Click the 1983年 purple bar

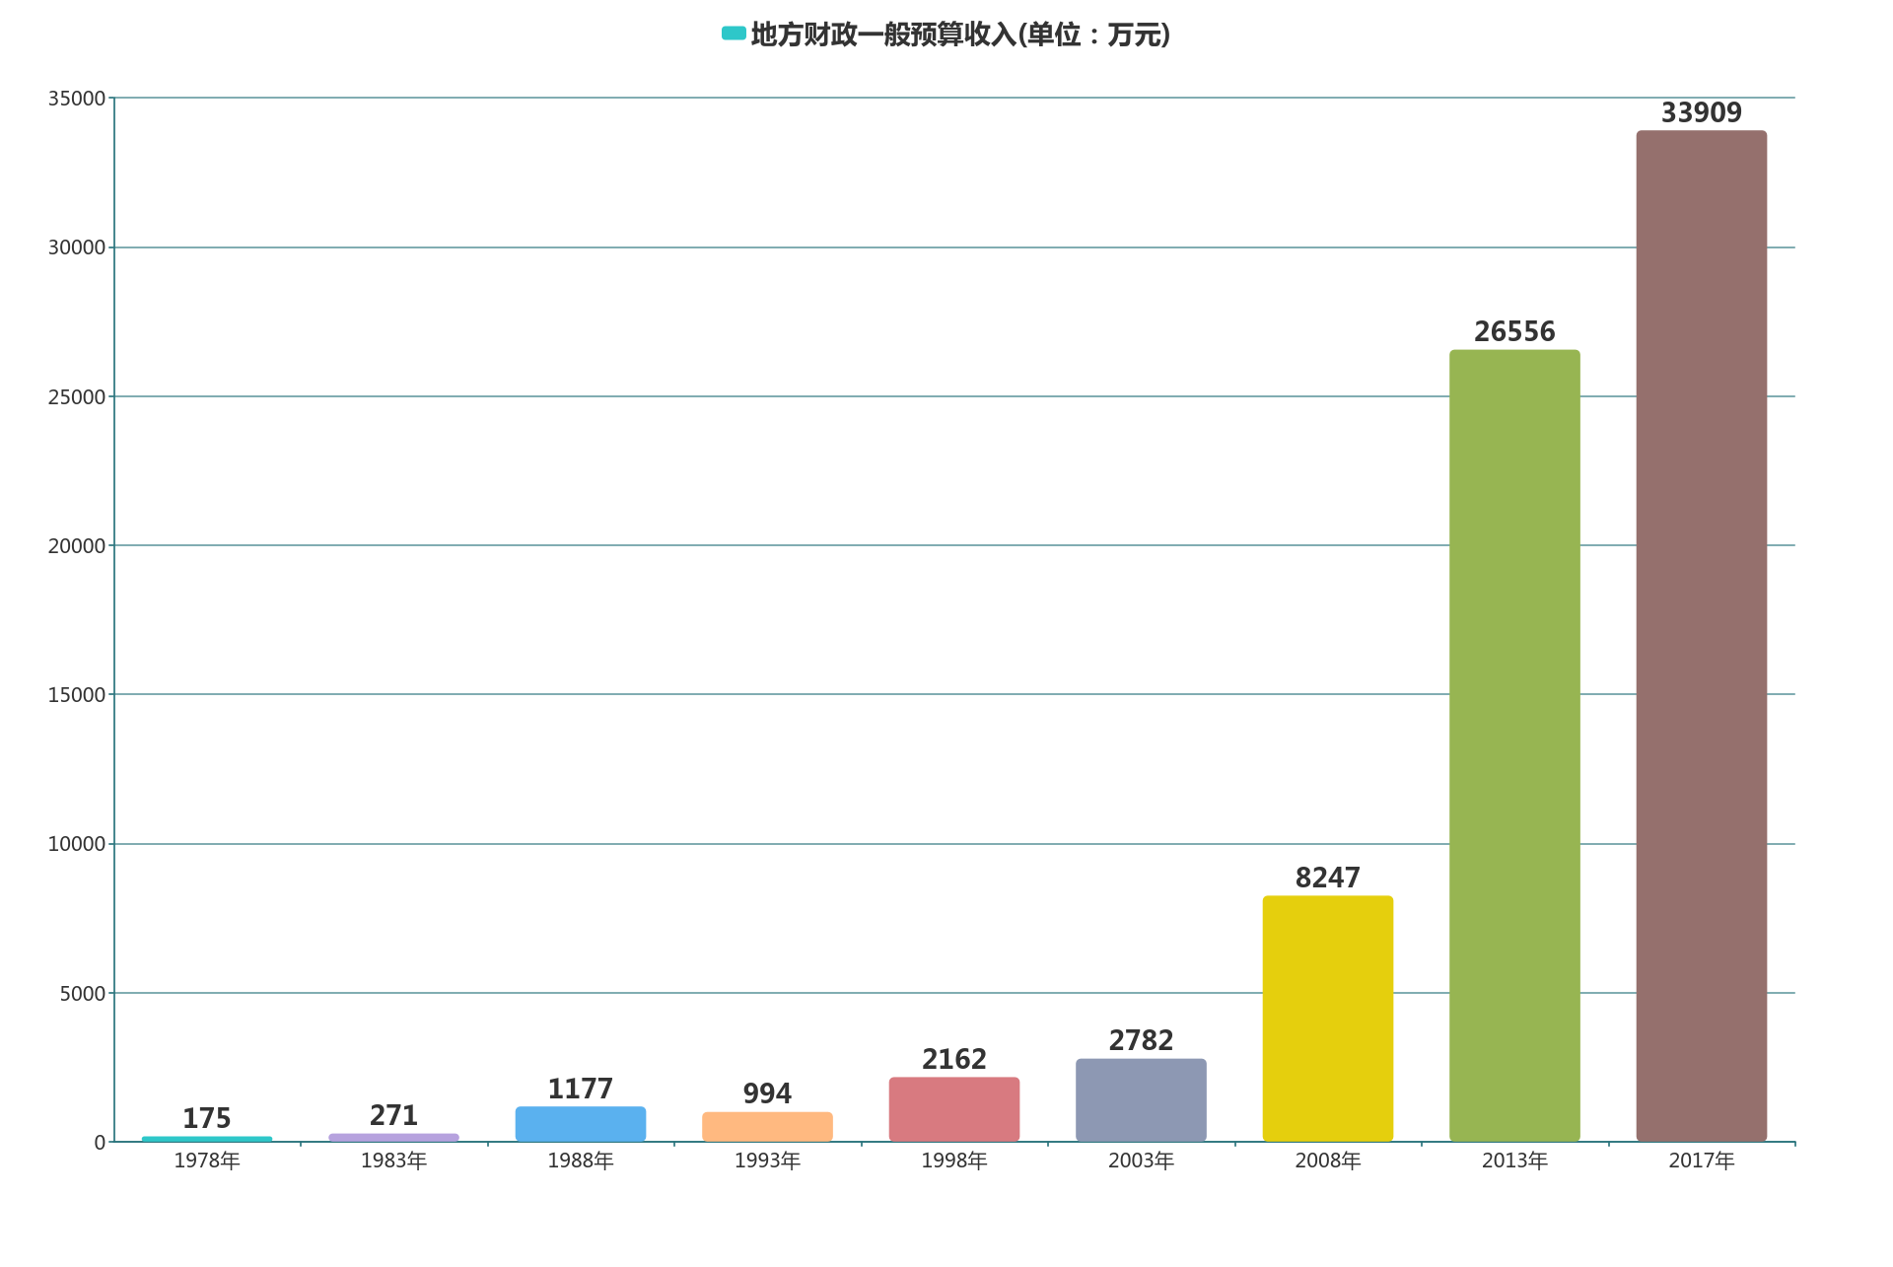(393, 1137)
